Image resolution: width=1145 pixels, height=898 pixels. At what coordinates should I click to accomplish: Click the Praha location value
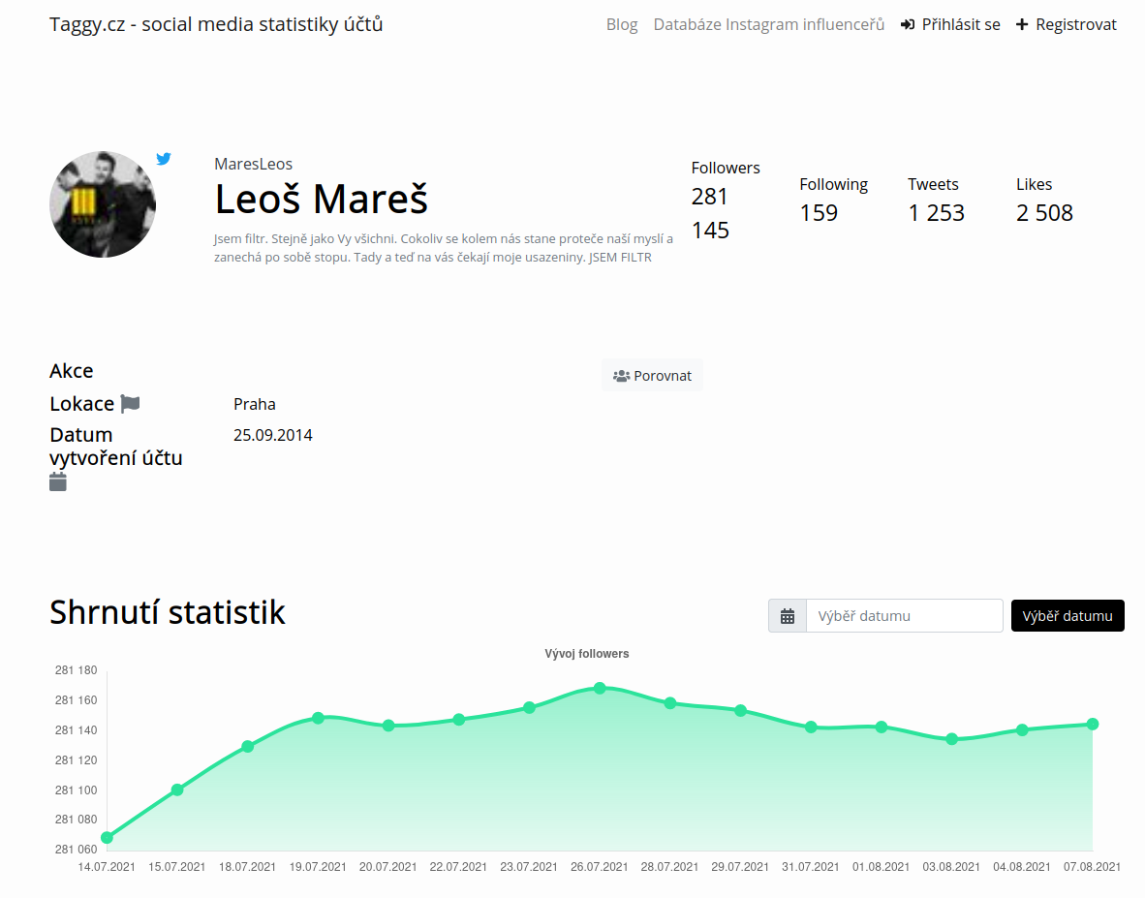[255, 405]
